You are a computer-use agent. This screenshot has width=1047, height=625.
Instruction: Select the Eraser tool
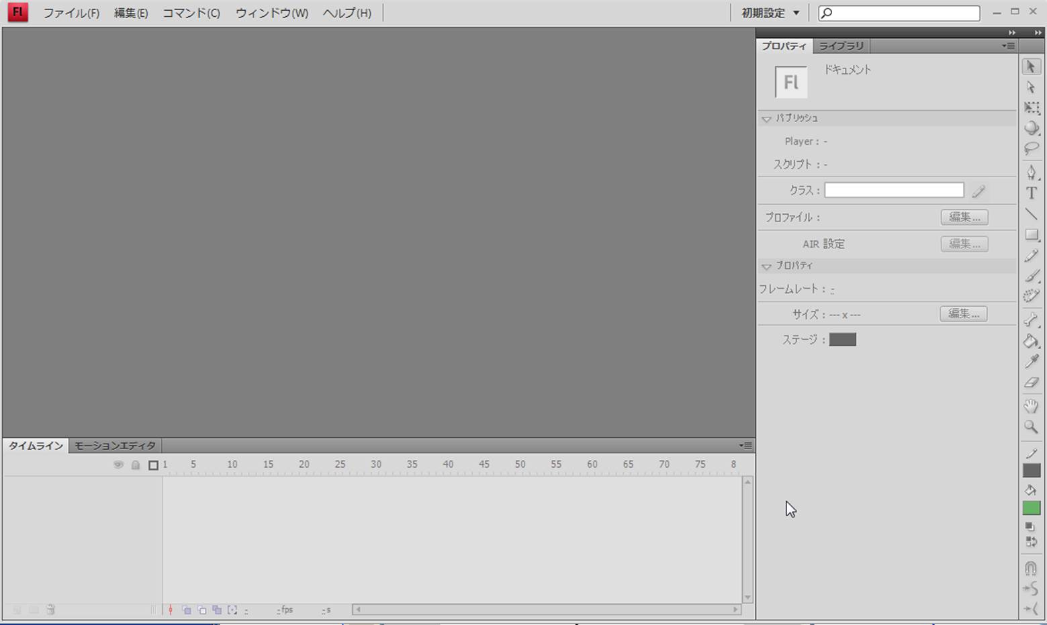1031,383
